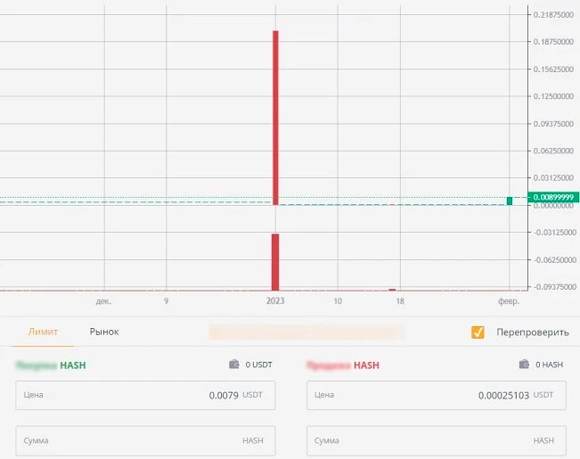Click the -0.06250000 price axis label
The height and width of the screenshot is (459, 580).
[x=555, y=260]
